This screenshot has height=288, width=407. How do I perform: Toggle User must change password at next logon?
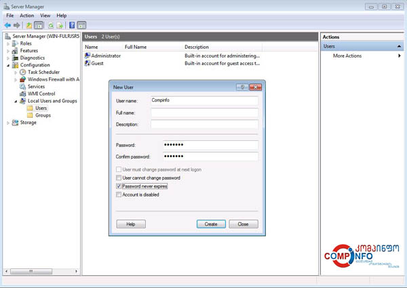click(119, 169)
